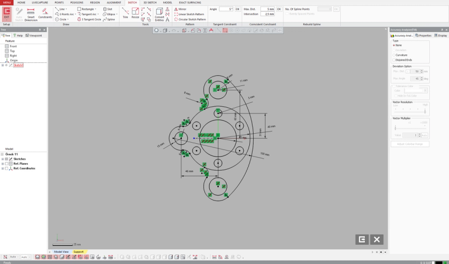Image resolution: width=449 pixels, height=264 pixels.
Task: Switch to the 3D SKETCH ribbon tab
Action: click(150, 3)
